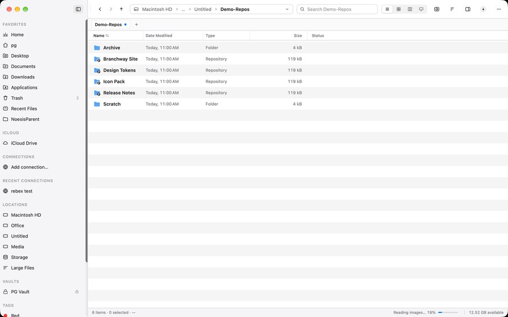Toggle the sidebar visibility button

click(x=78, y=9)
